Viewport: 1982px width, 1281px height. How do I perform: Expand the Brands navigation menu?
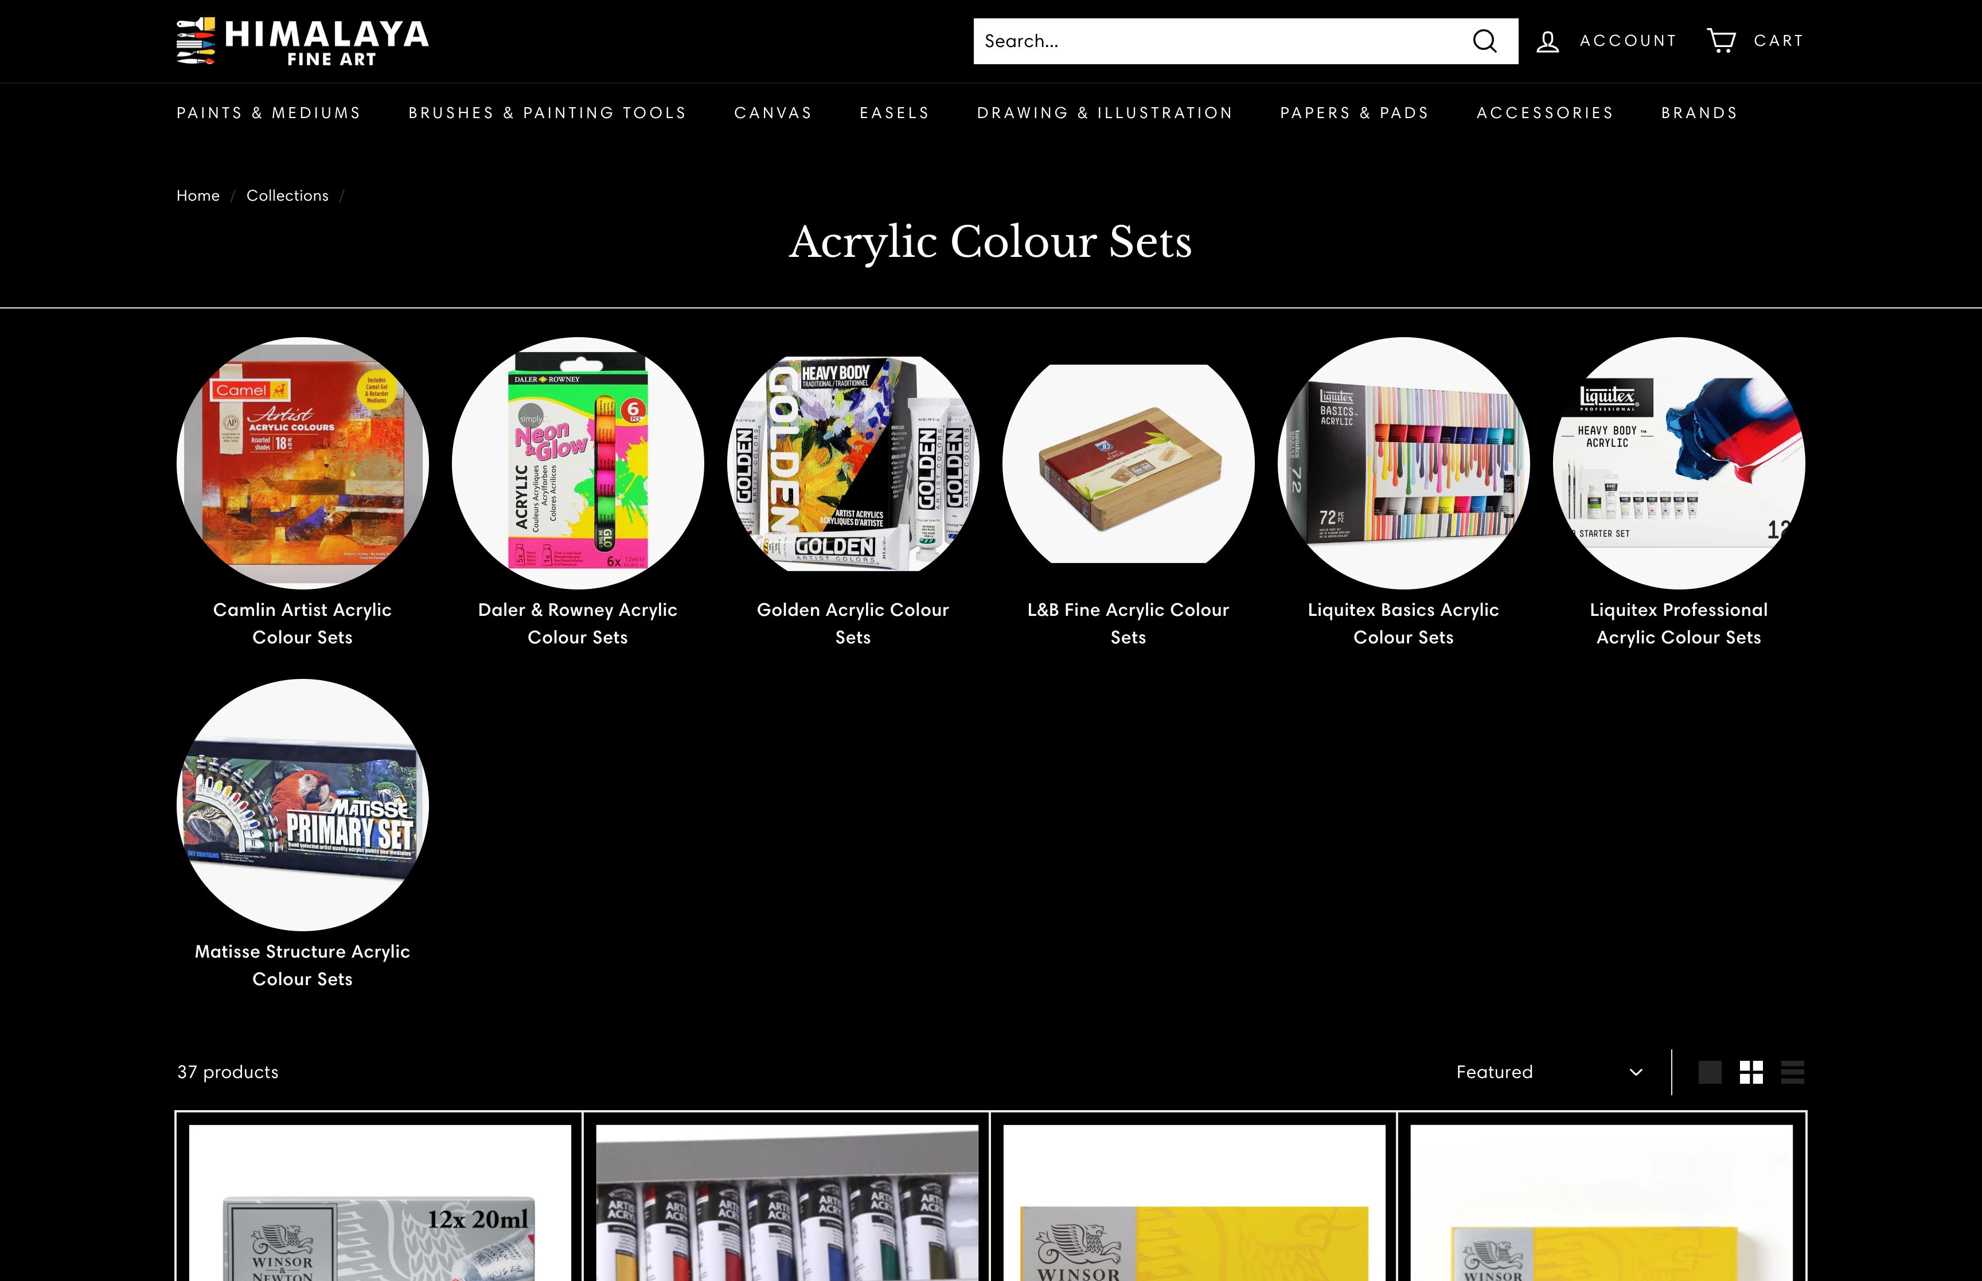coord(1699,112)
